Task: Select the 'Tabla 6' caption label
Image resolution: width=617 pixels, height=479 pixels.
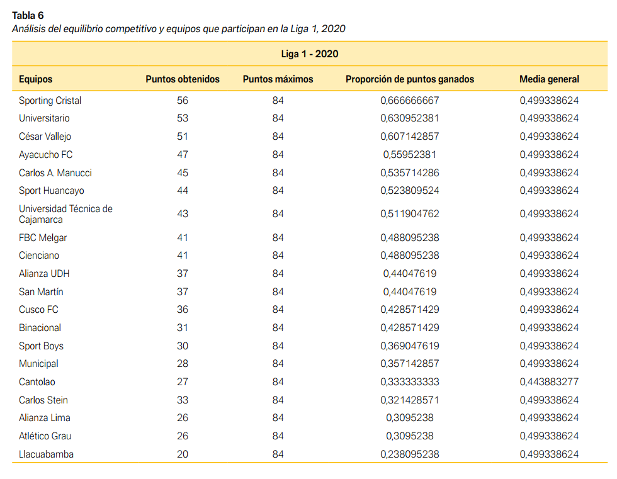Action: point(28,15)
